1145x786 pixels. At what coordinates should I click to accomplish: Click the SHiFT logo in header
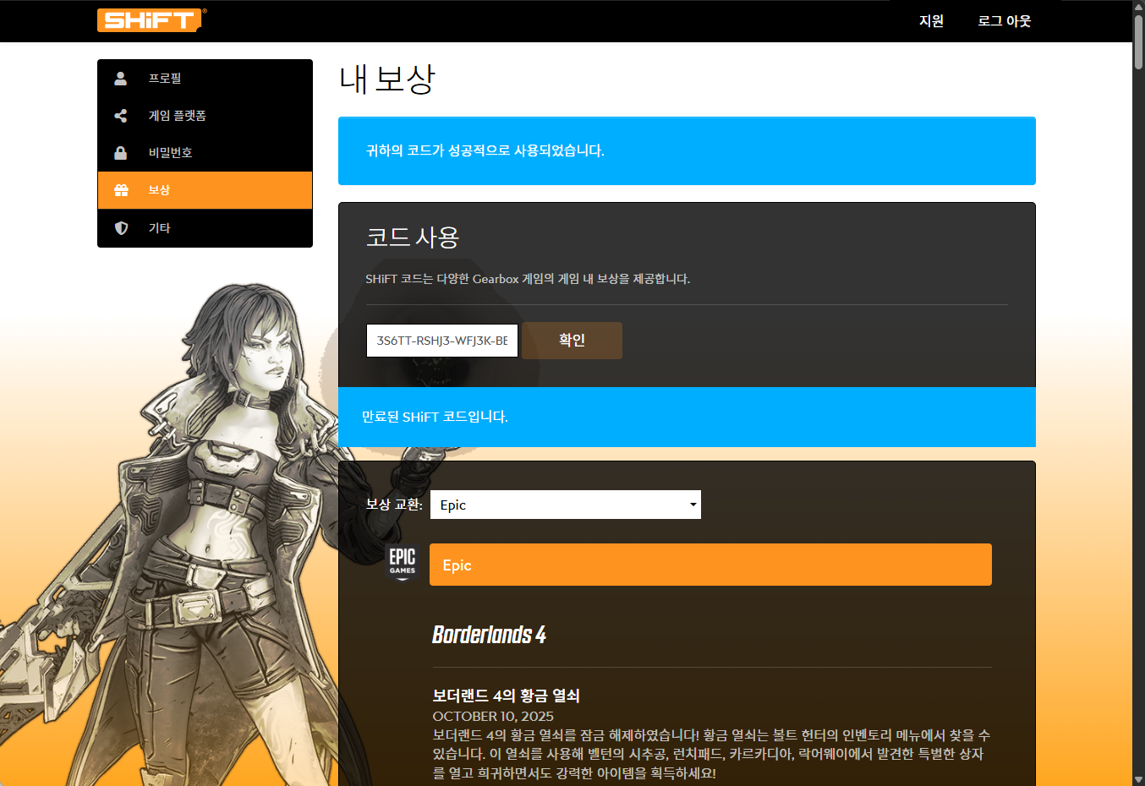click(151, 20)
